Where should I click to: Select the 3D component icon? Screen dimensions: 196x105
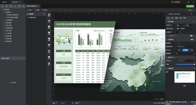point(49,45)
